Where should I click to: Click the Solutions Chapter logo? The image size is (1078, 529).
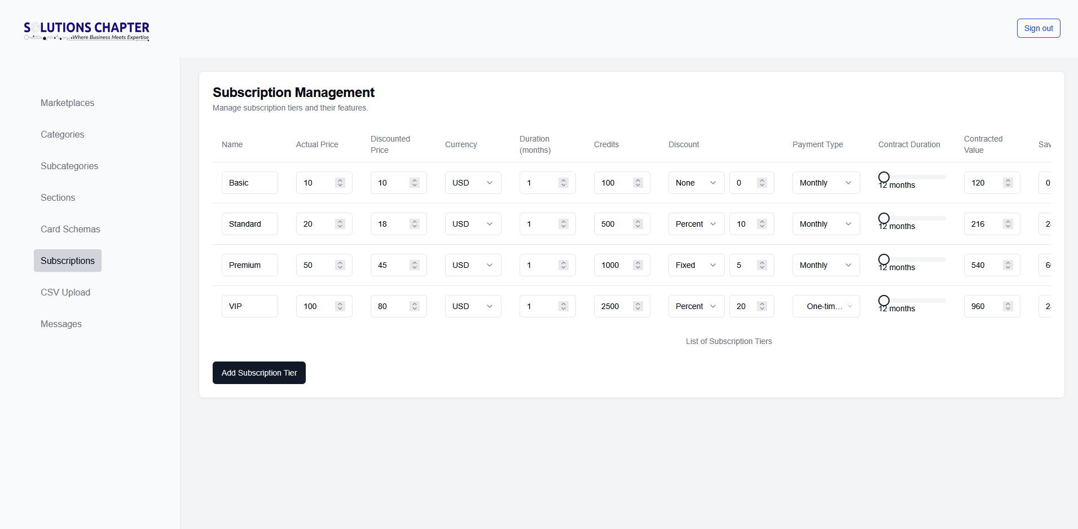click(86, 30)
